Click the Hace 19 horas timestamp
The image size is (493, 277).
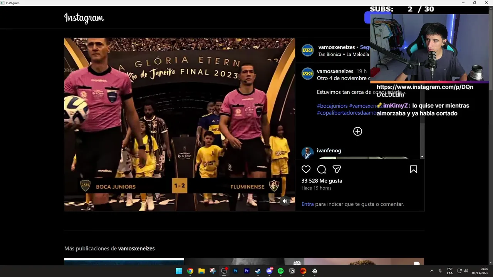(x=316, y=188)
